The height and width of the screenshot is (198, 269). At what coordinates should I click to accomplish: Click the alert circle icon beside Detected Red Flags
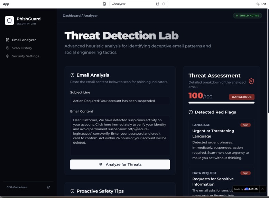(x=191, y=112)
